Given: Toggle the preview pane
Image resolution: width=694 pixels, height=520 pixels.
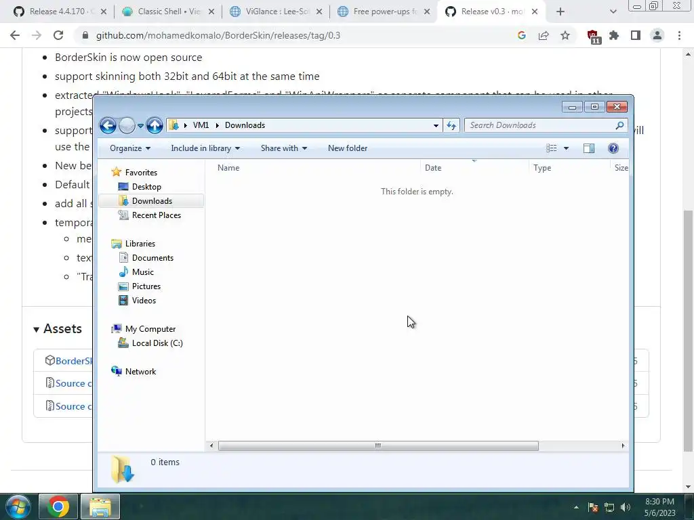Looking at the screenshot, I should pos(589,148).
